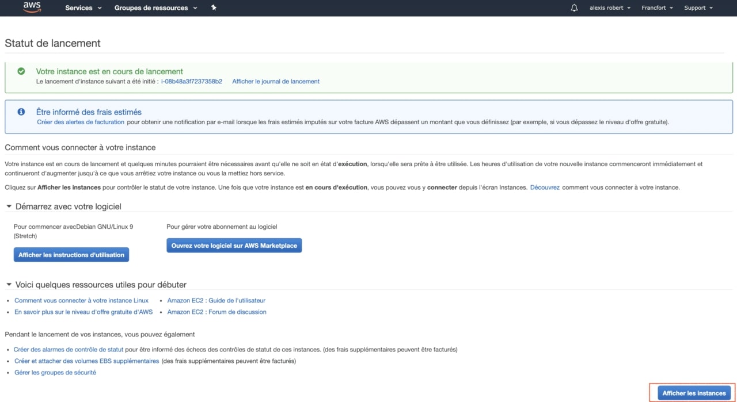Click the AWS logo home icon
This screenshot has width=737, height=402.
[x=32, y=7]
